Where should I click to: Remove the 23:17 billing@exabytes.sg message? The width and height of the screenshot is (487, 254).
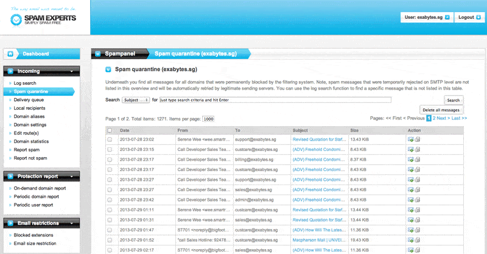pos(418,160)
